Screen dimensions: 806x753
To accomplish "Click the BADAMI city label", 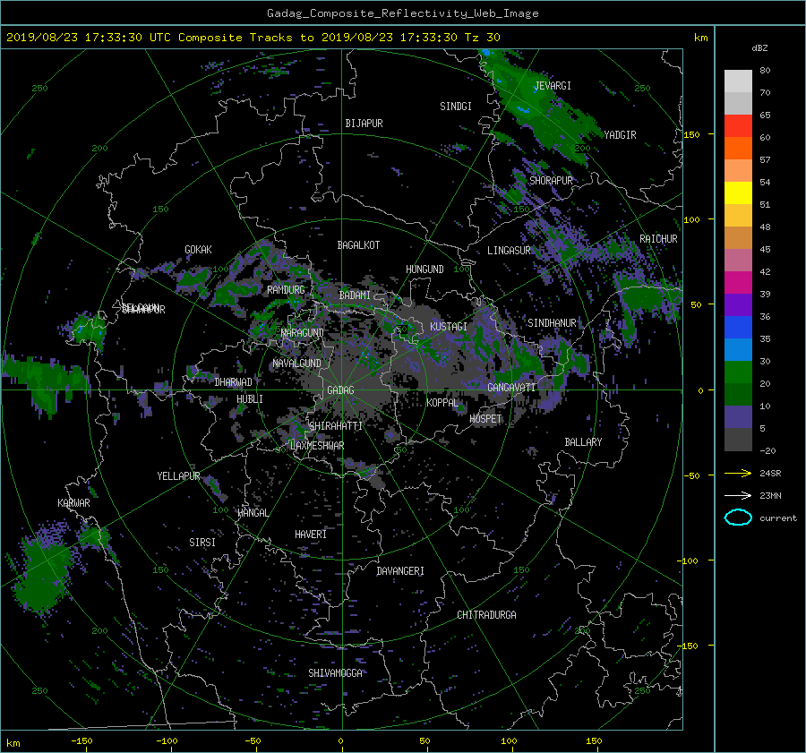I will click(x=355, y=295).
